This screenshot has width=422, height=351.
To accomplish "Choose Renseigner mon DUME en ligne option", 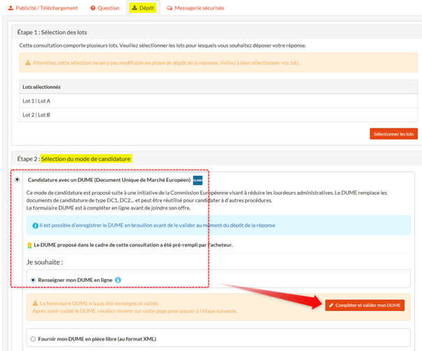I will click(33, 280).
